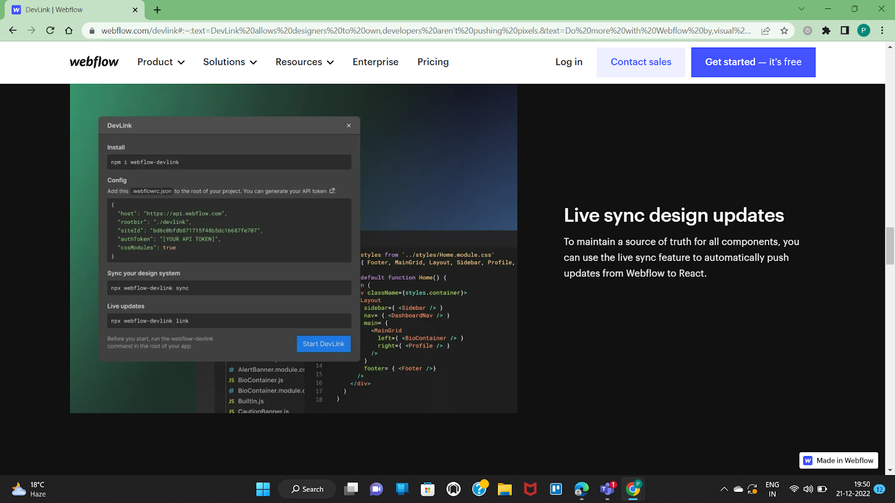Click the Webflow logo in the navbar
Viewport: 895px width, 503px height.
(94, 62)
